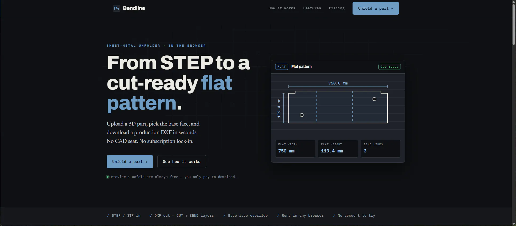Click the Sheet-metal unfolder eyebrow text
This screenshot has height=226, width=516.
[156, 46]
